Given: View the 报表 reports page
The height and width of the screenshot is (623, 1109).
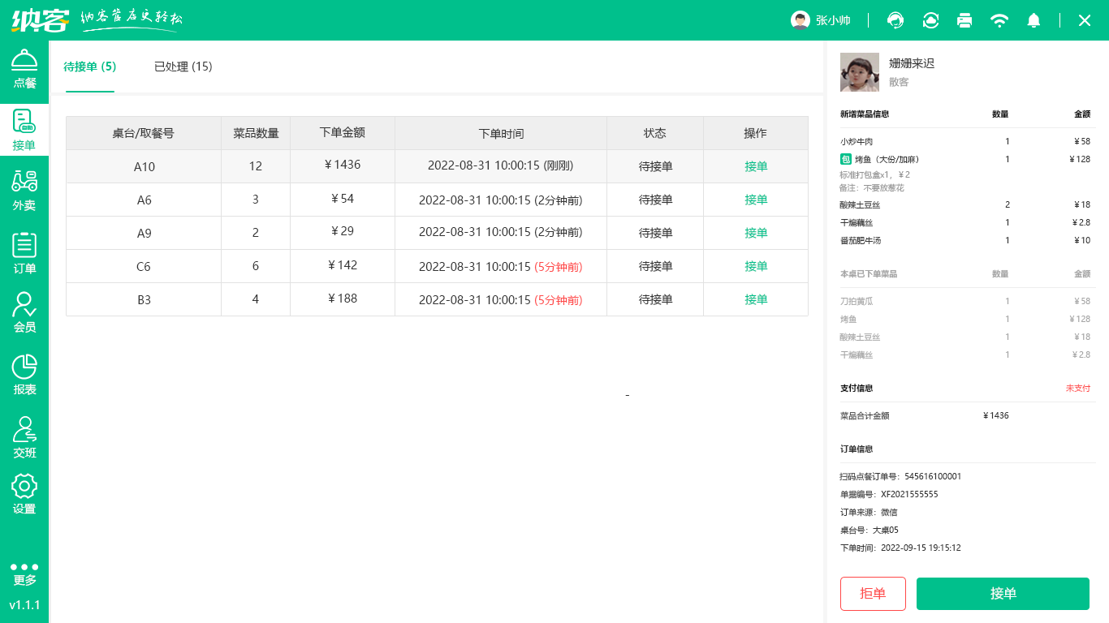Looking at the screenshot, I should tap(24, 375).
